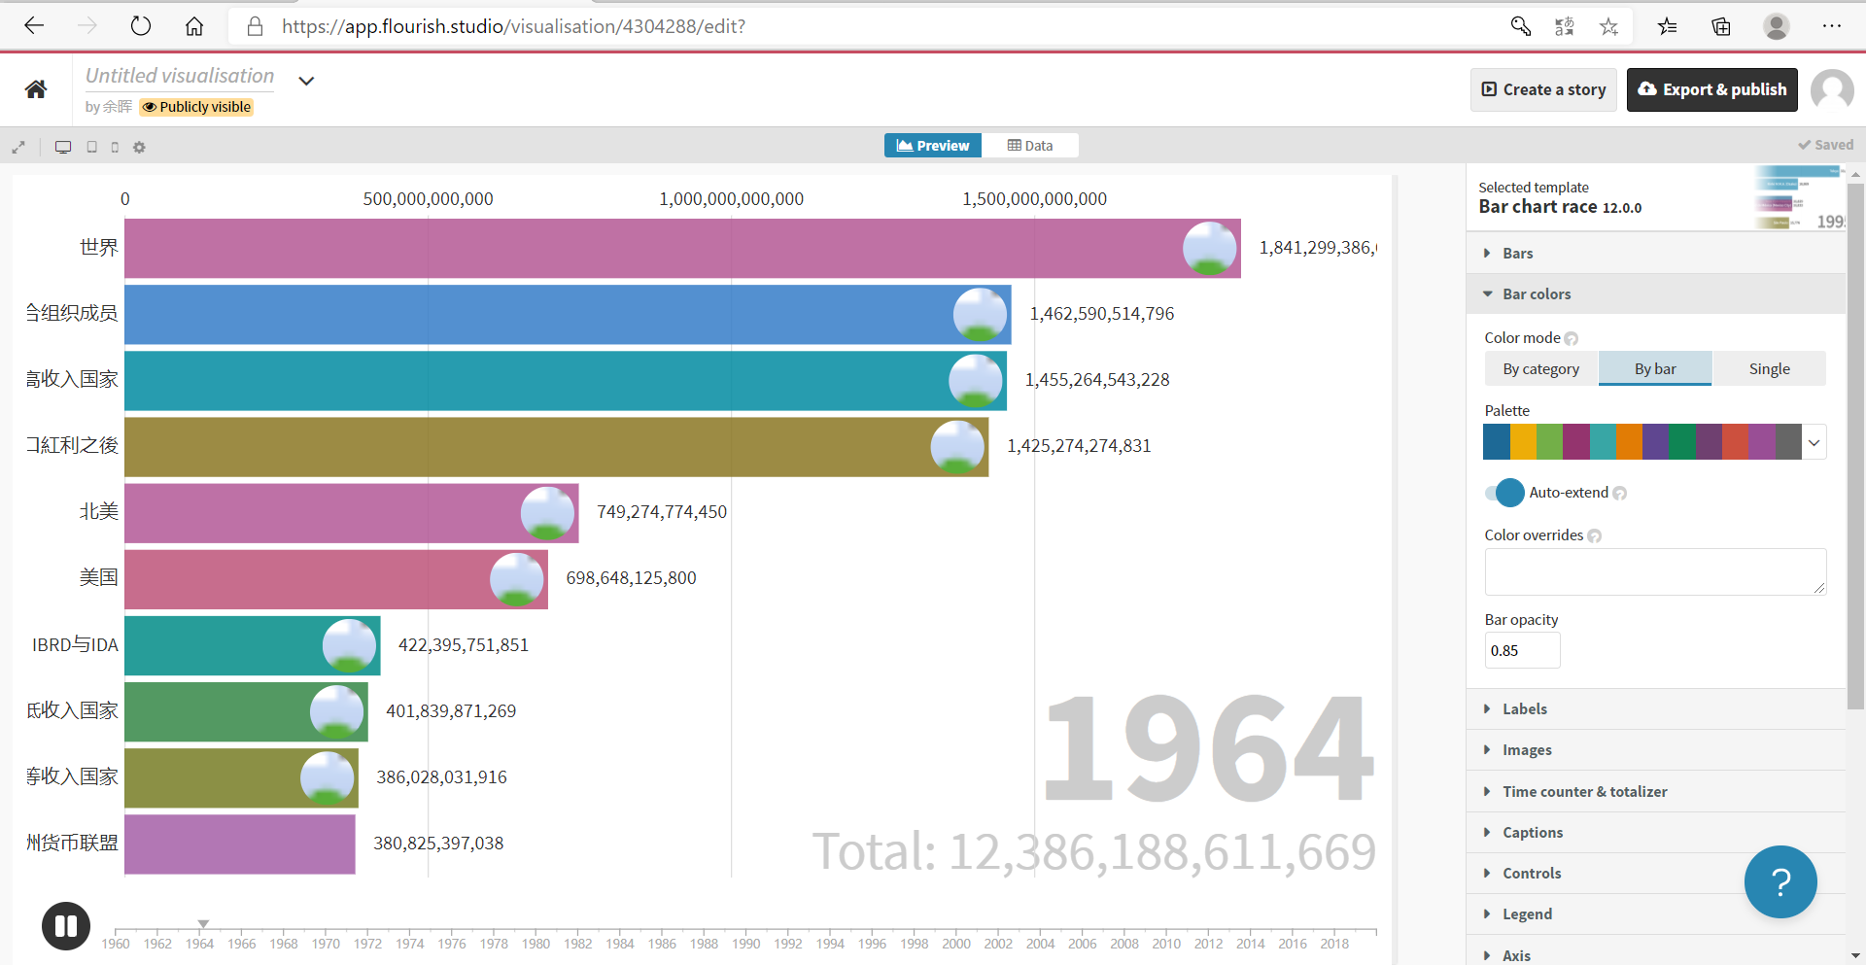Expand the Images section

(x=1655, y=749)
